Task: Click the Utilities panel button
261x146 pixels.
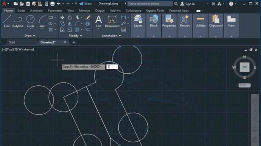Action: coord(200,21)
